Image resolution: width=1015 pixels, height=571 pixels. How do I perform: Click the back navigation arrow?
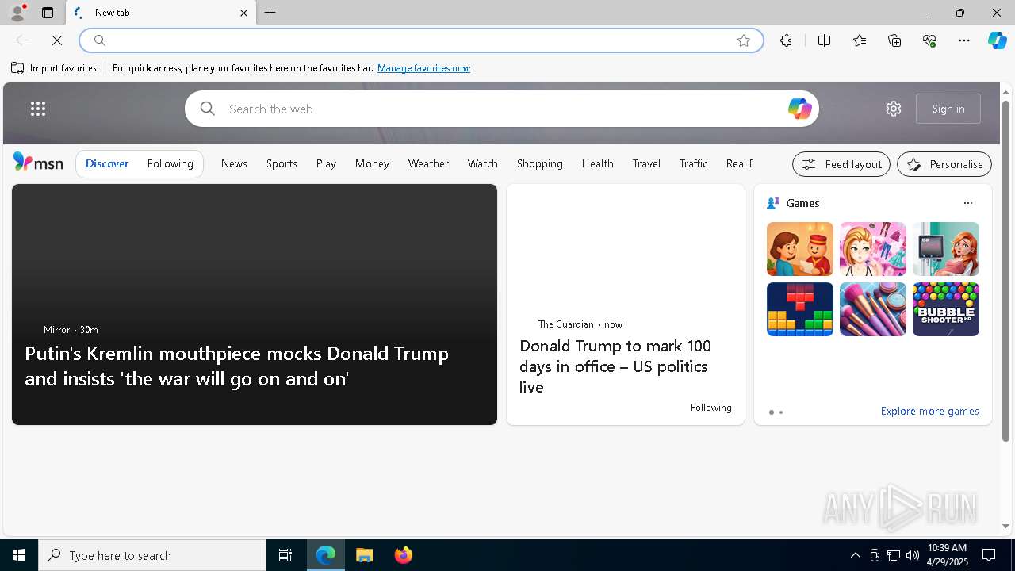point(22,40)
